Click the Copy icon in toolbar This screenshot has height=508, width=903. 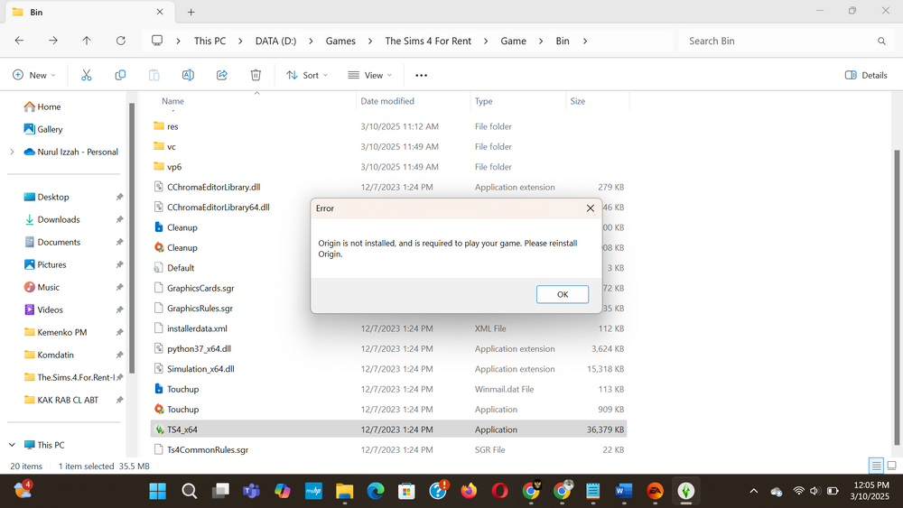120,75
